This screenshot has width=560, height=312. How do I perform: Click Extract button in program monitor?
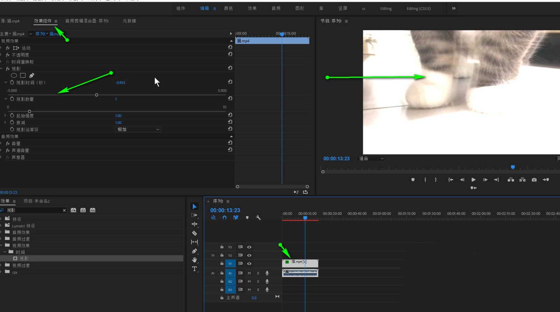[x=523, y=180]
